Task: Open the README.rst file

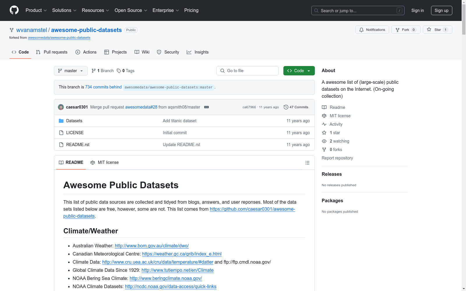Action: [78, 145]
